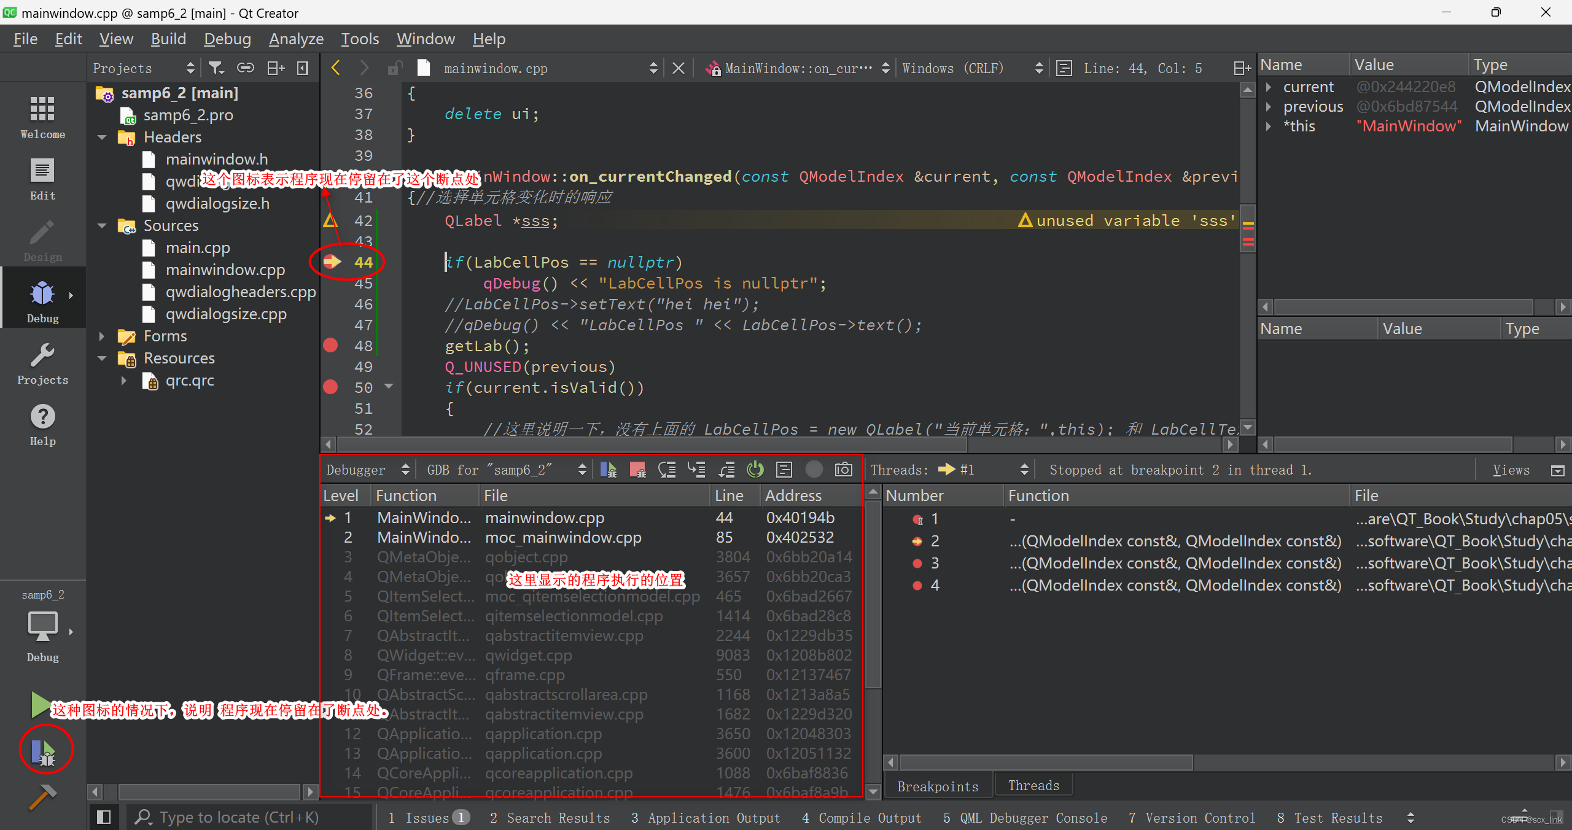
Task: Click the Step Out debugger icon
Action: [x=726, y=471]
